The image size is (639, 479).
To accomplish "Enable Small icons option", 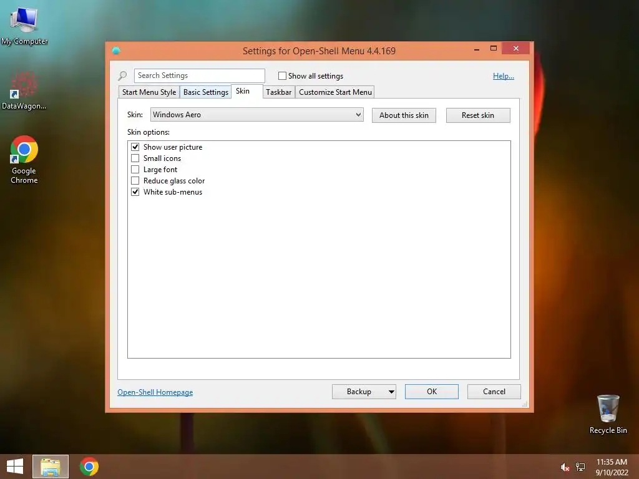I will pos(135,158).
